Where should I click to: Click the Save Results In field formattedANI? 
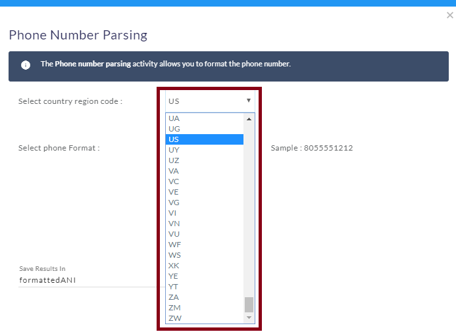[88, 280]
